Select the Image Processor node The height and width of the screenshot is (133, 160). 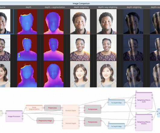(14, 116)
